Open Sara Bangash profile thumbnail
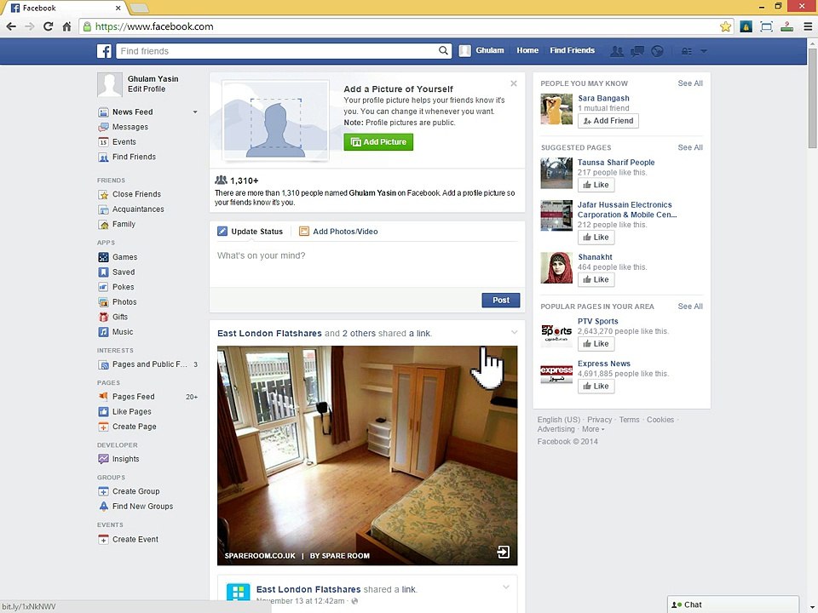The image size is (818, 613). pos(556,109)
